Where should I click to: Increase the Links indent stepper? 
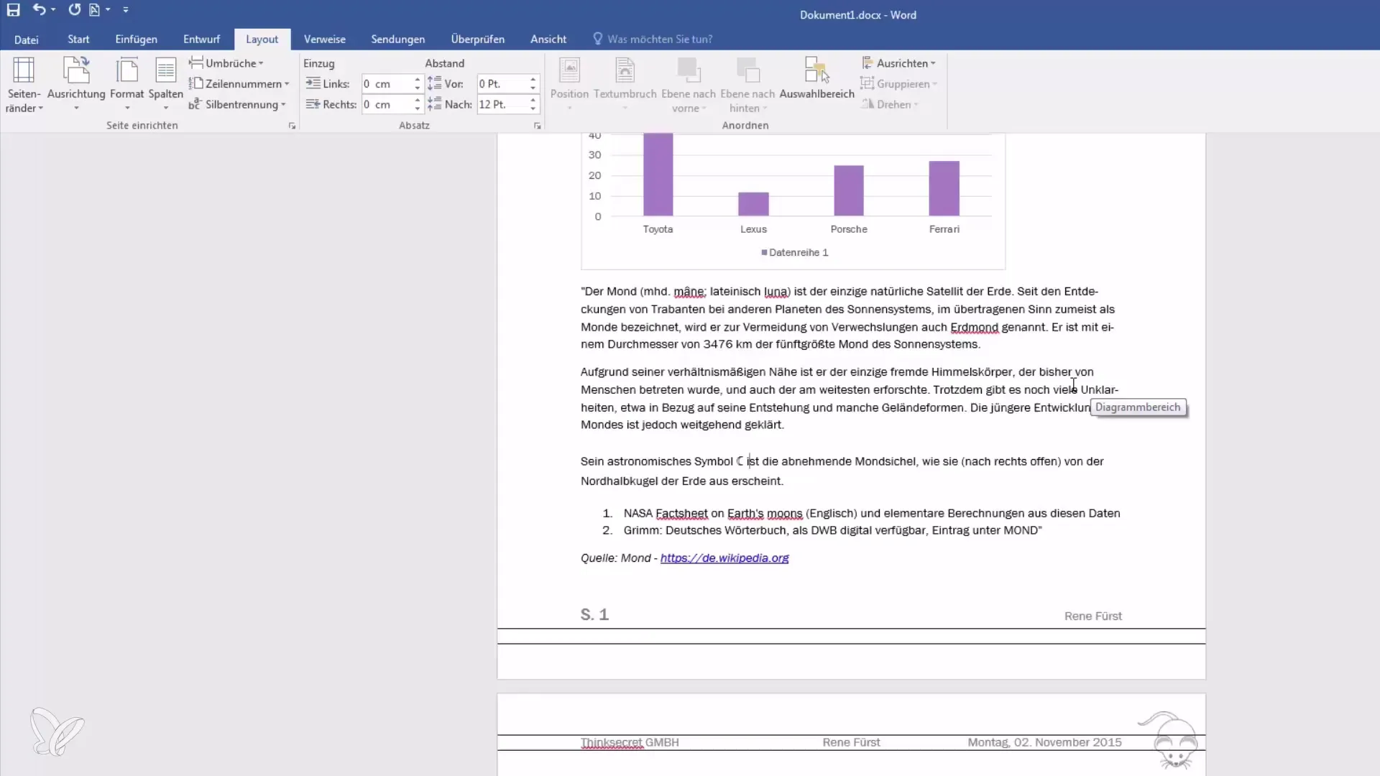point(417,79)
